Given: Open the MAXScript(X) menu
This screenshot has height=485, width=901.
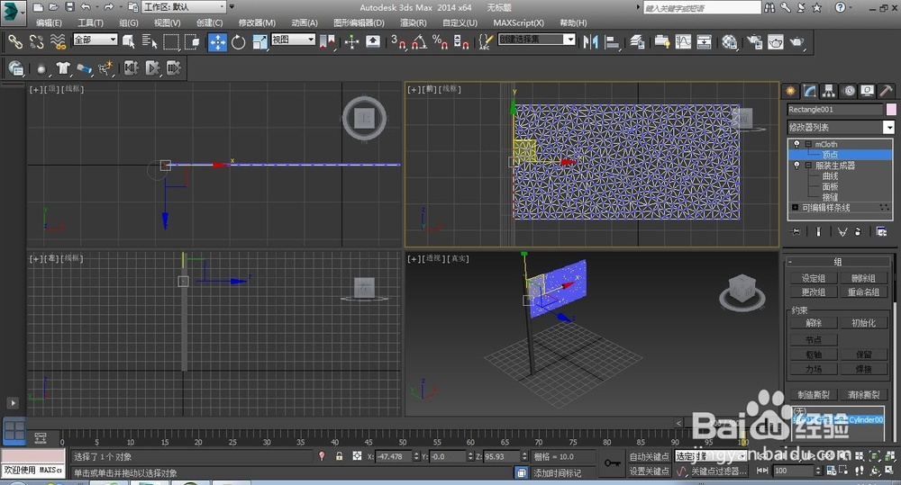Looking at the screenshot, I should tap(518, 22).
